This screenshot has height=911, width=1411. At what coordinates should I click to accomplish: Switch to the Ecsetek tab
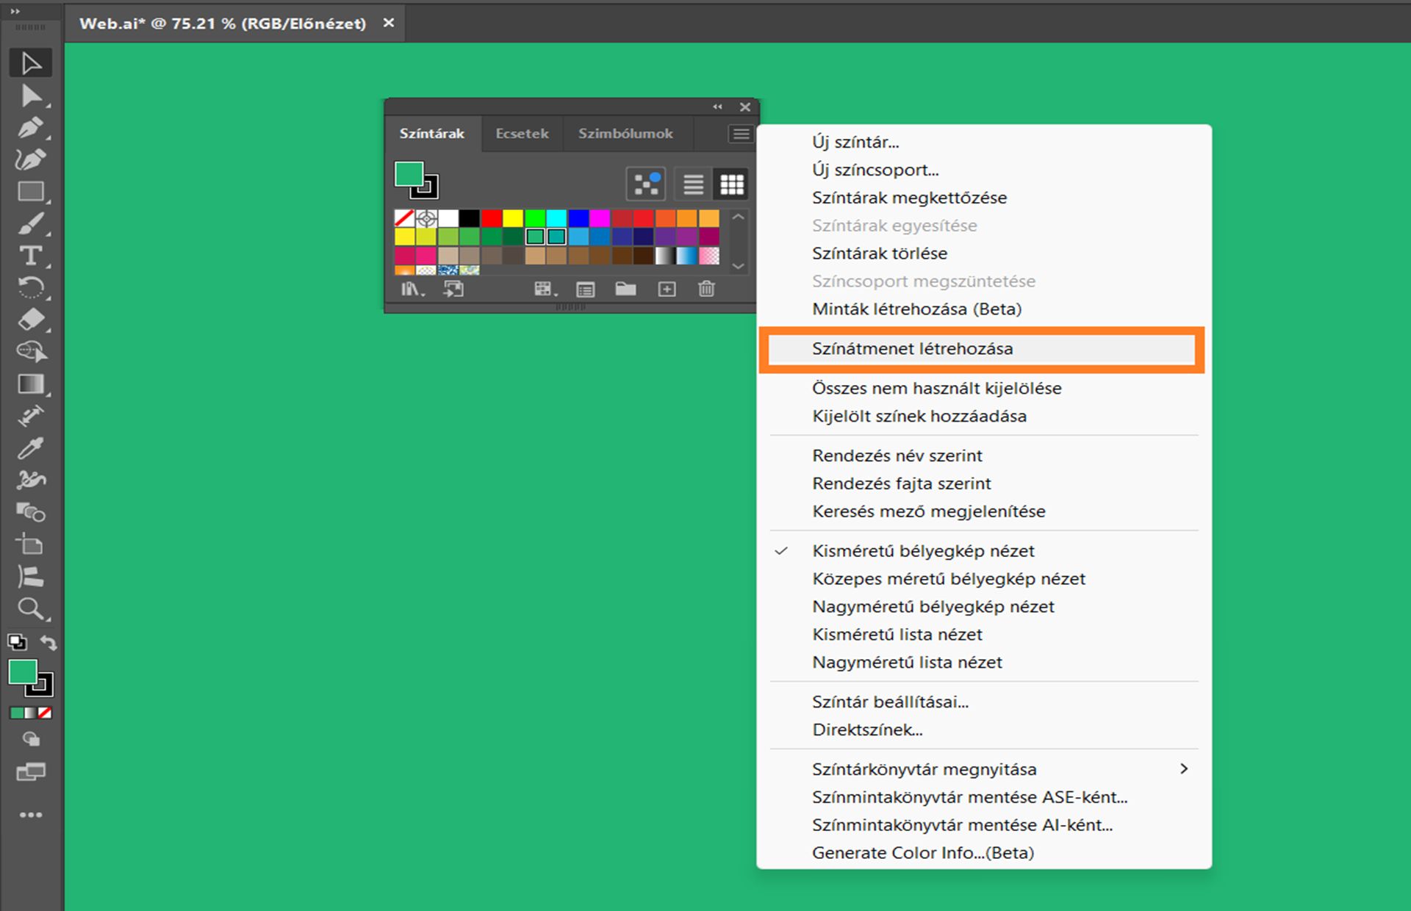point(522,134)
